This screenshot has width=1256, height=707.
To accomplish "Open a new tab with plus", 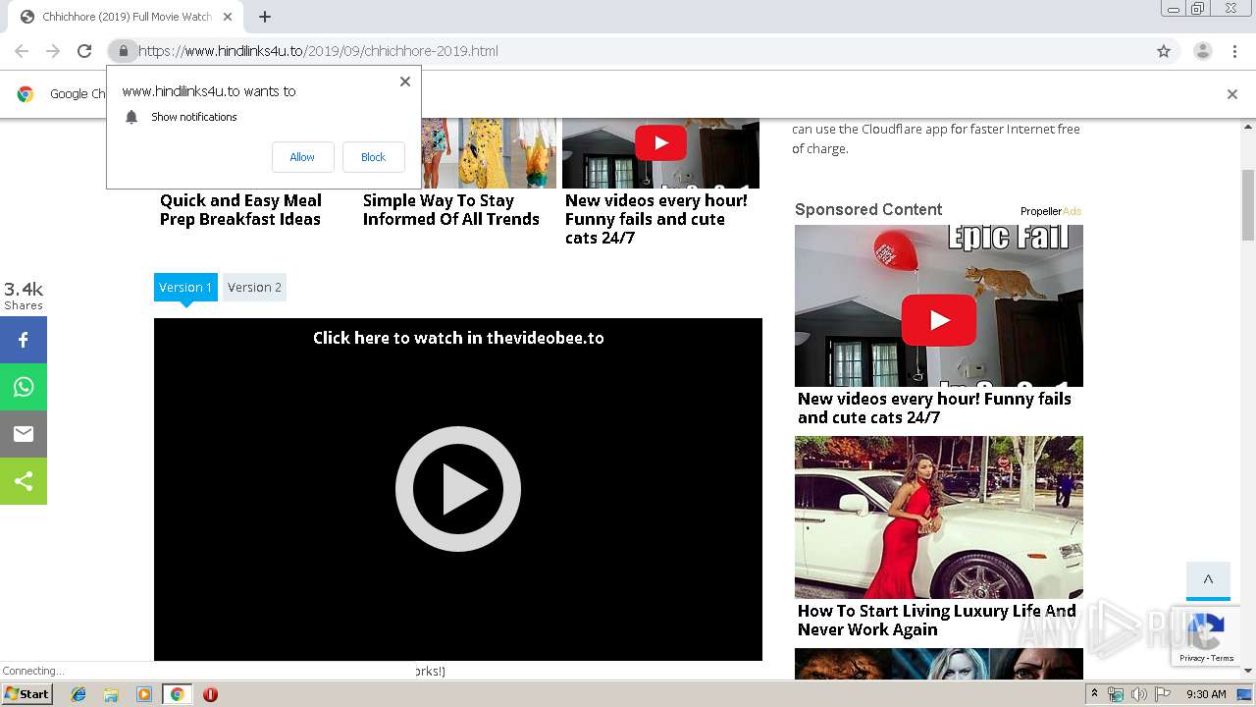I will pos(265,17).
